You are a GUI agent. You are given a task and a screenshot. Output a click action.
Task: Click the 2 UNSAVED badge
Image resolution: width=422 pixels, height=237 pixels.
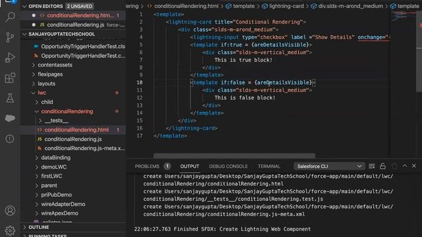click(x=80, y=6)
